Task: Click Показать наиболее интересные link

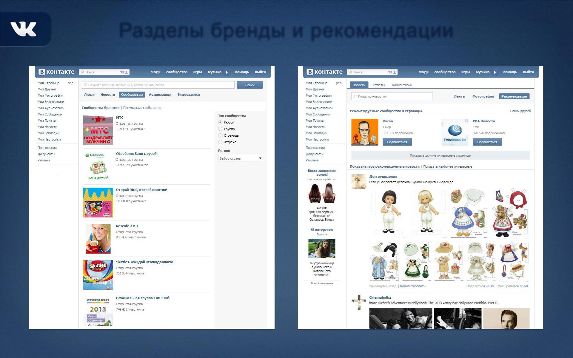Action: (x=448, y=166)
